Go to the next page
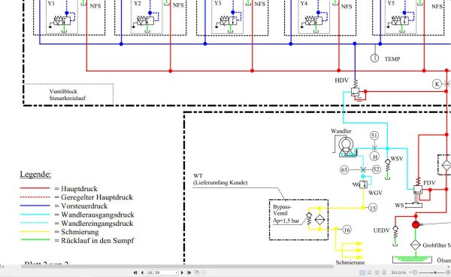 click(182, 272)
